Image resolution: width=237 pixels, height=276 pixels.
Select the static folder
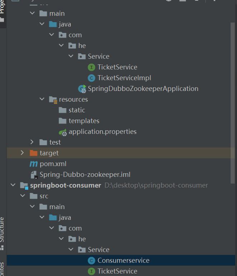pyautogui.click(x=76, y=110)
